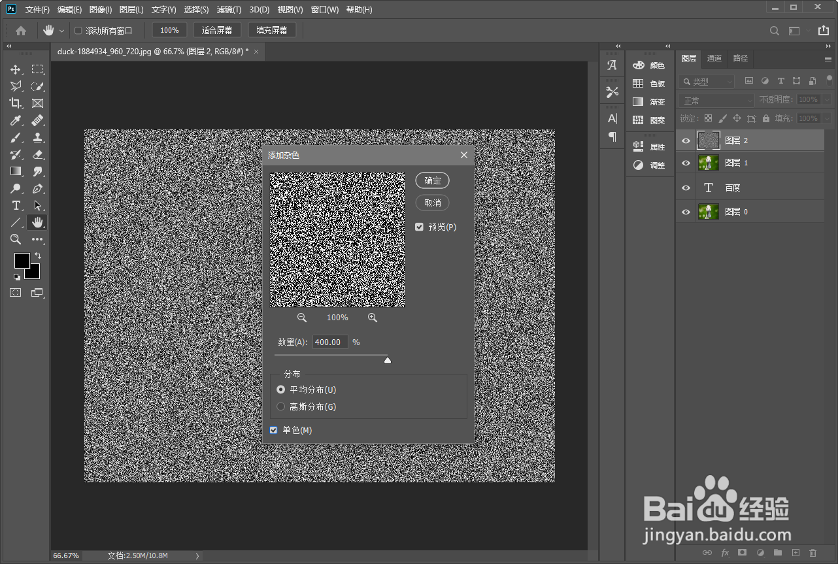Open the Layers panel menu

[828, 59]
